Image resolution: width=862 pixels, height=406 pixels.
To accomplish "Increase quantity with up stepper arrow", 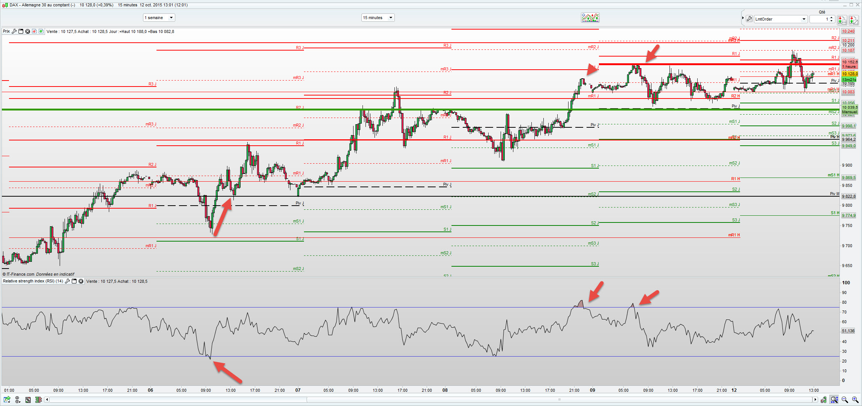I will coord(832,17).
